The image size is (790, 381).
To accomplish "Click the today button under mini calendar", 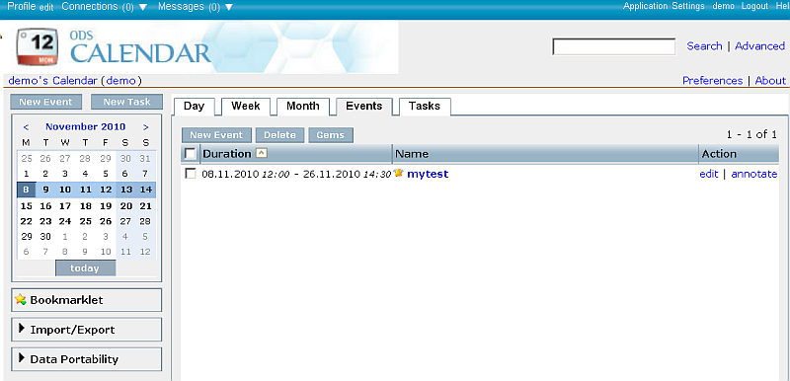I will coord(85,268).
